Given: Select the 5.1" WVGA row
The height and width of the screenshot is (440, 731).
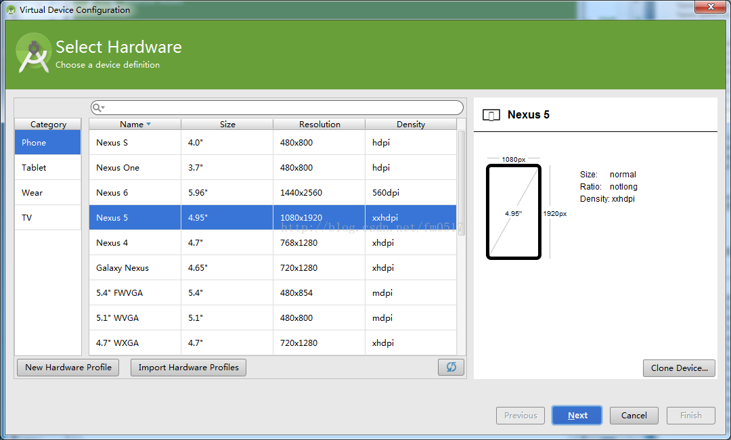Looking at the screenshot, I should pos(273,318).
